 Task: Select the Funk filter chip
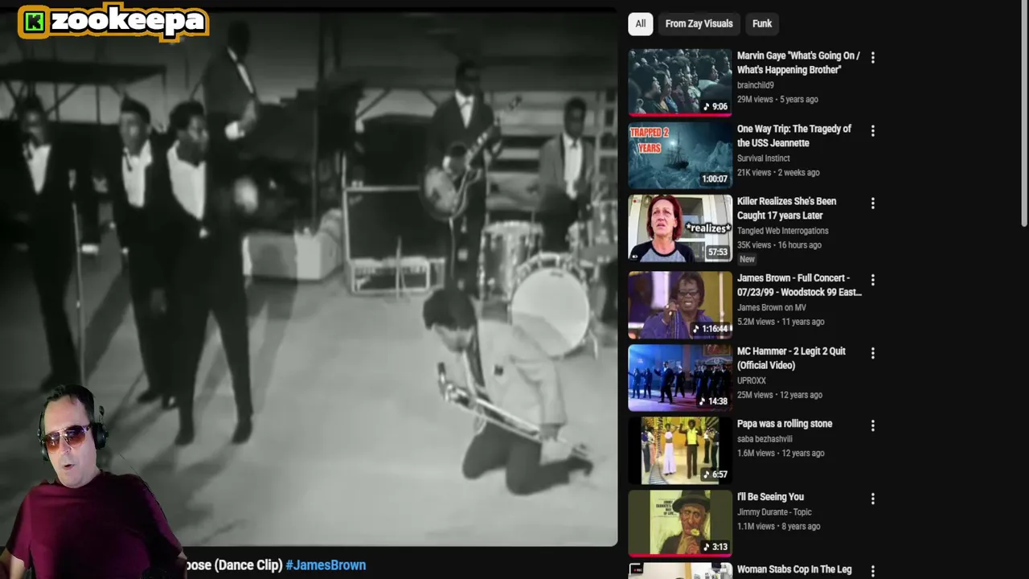762,23
